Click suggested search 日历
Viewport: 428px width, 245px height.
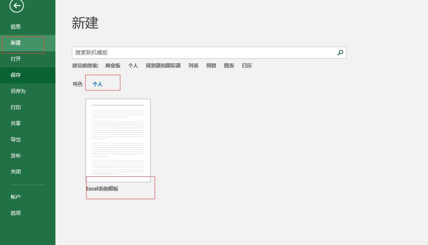247,65
